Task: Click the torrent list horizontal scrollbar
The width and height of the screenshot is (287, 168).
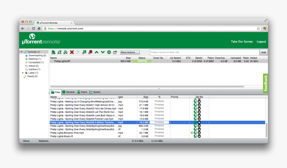Action: coord(147,86)
